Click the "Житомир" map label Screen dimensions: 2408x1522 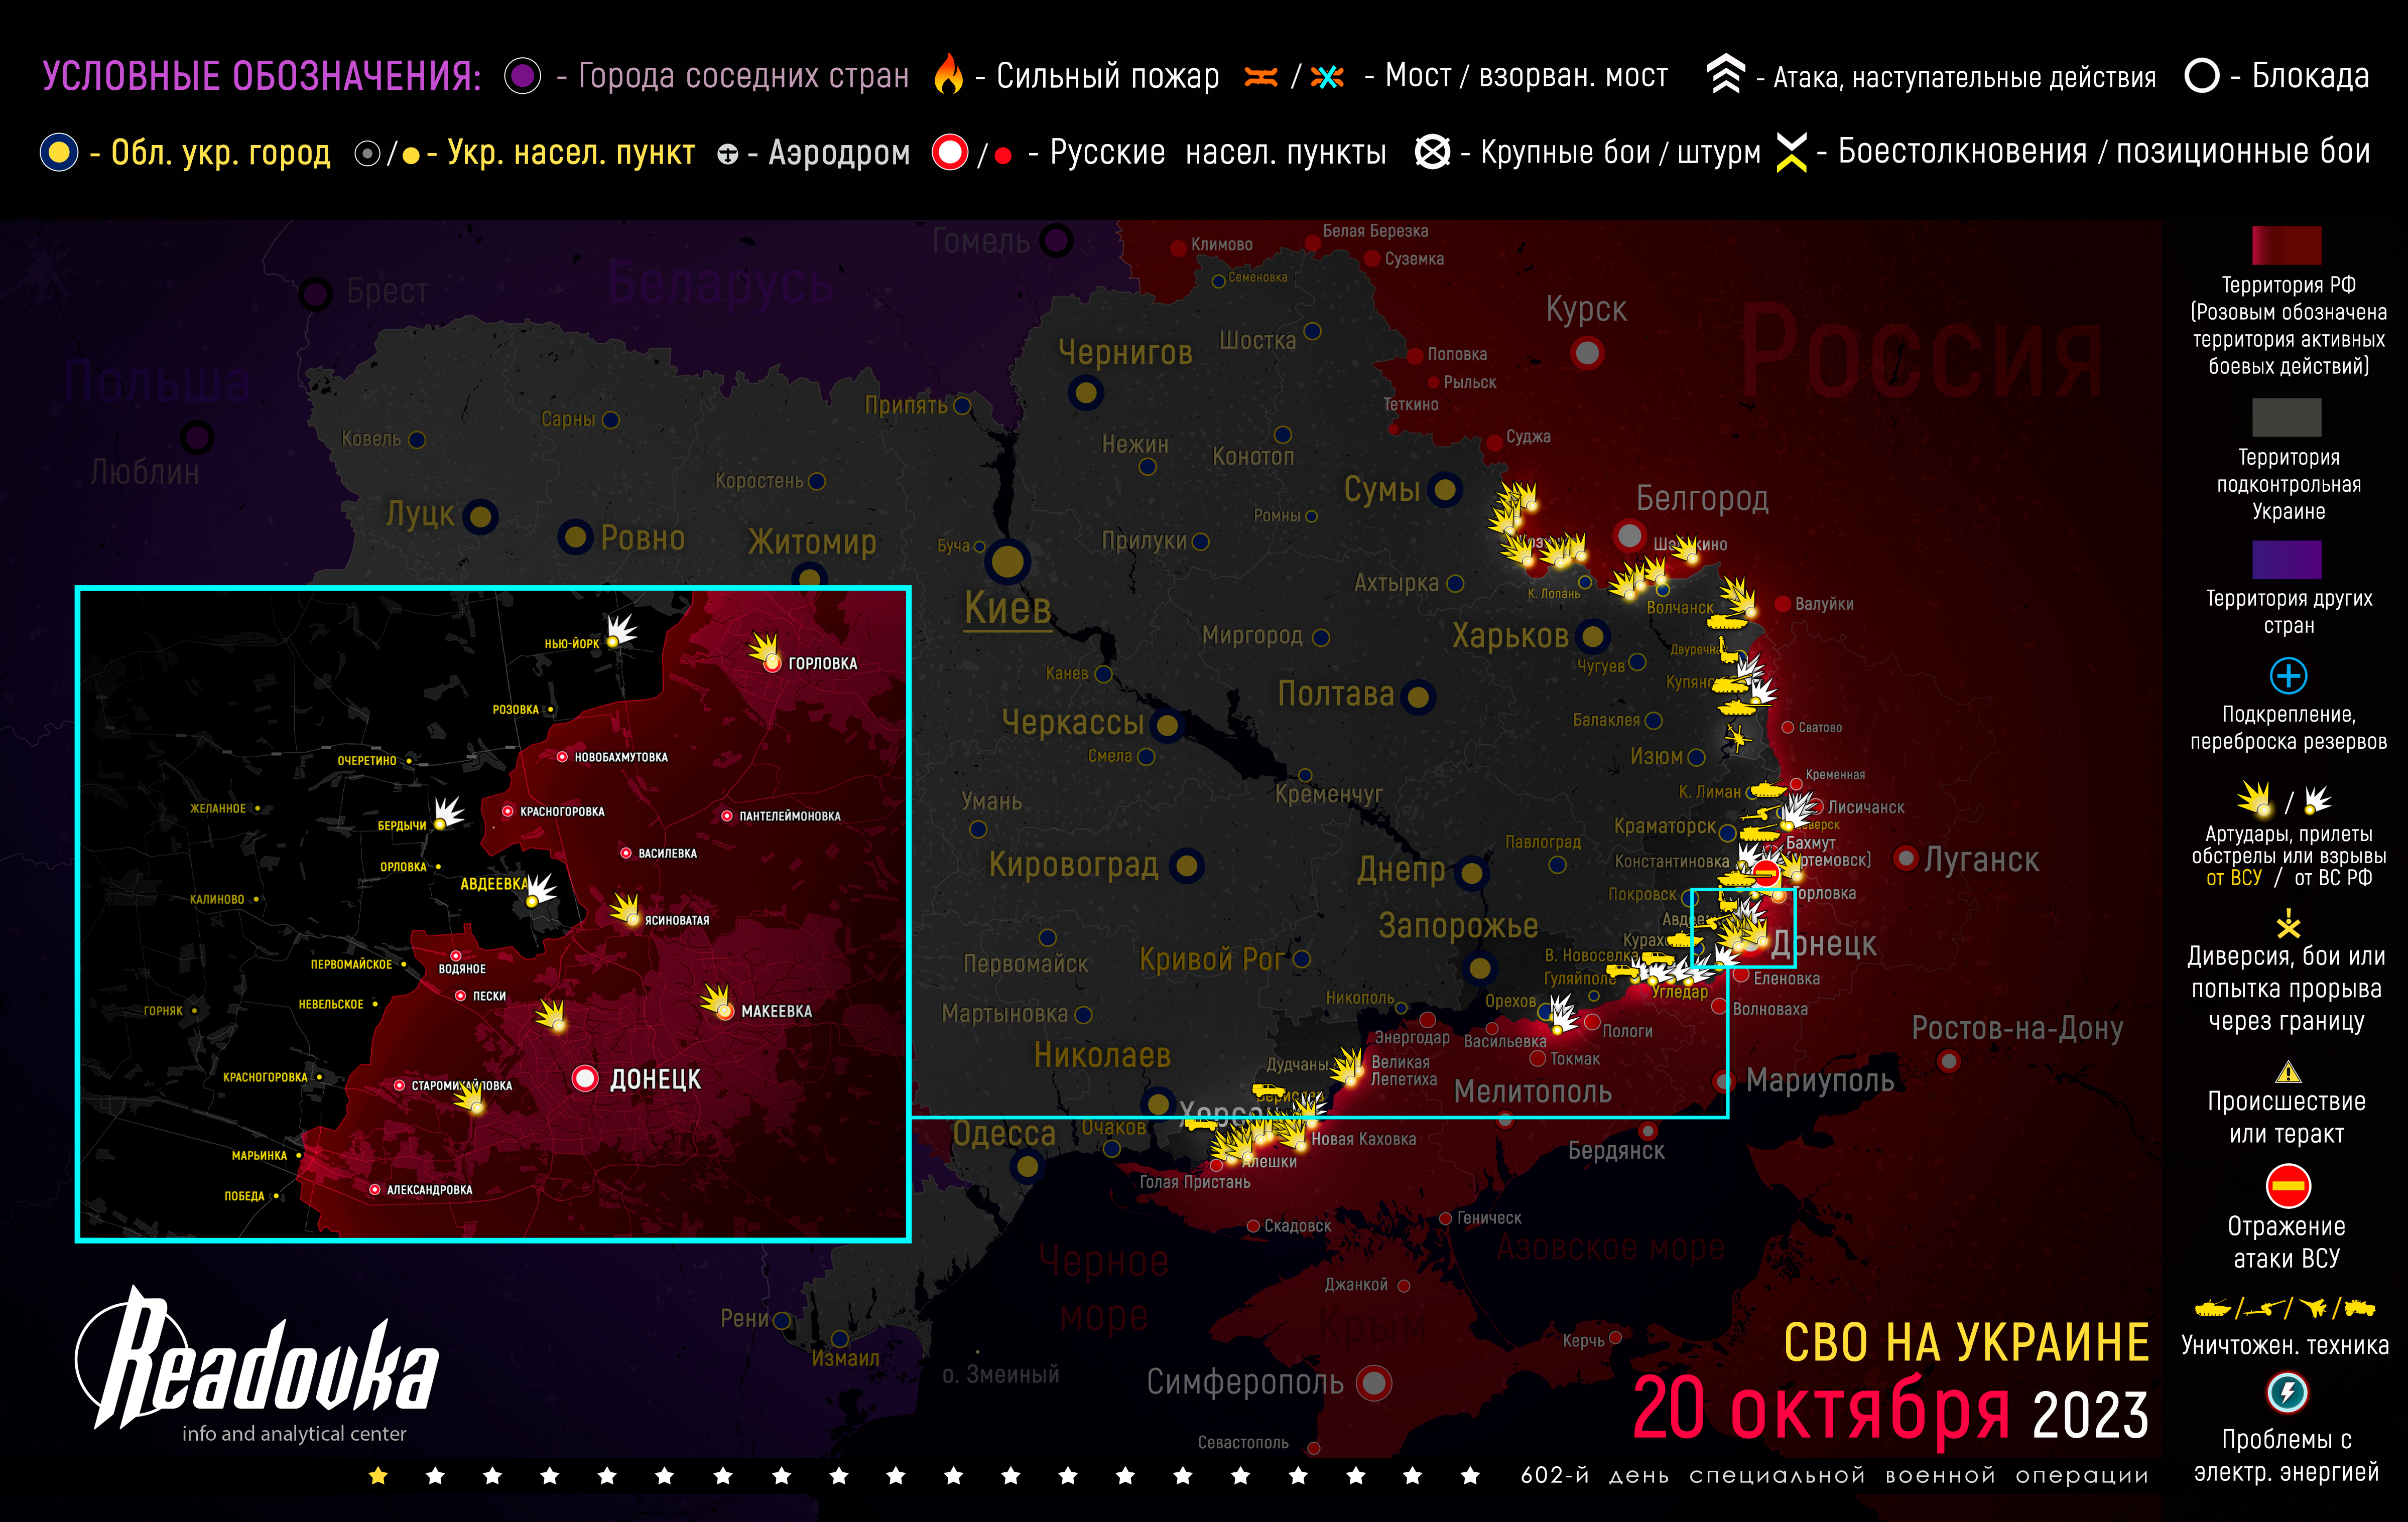click(812, 541)
